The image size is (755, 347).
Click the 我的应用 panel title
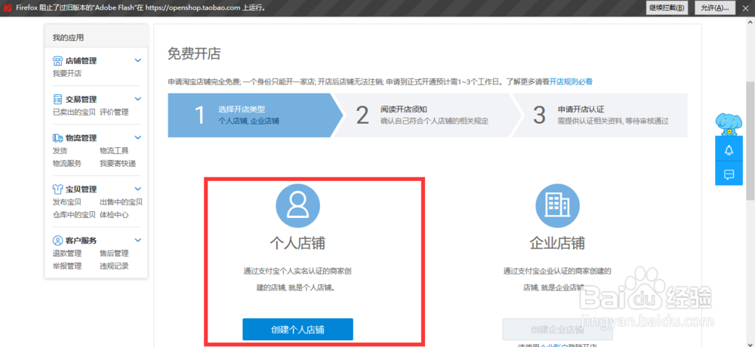68,37
